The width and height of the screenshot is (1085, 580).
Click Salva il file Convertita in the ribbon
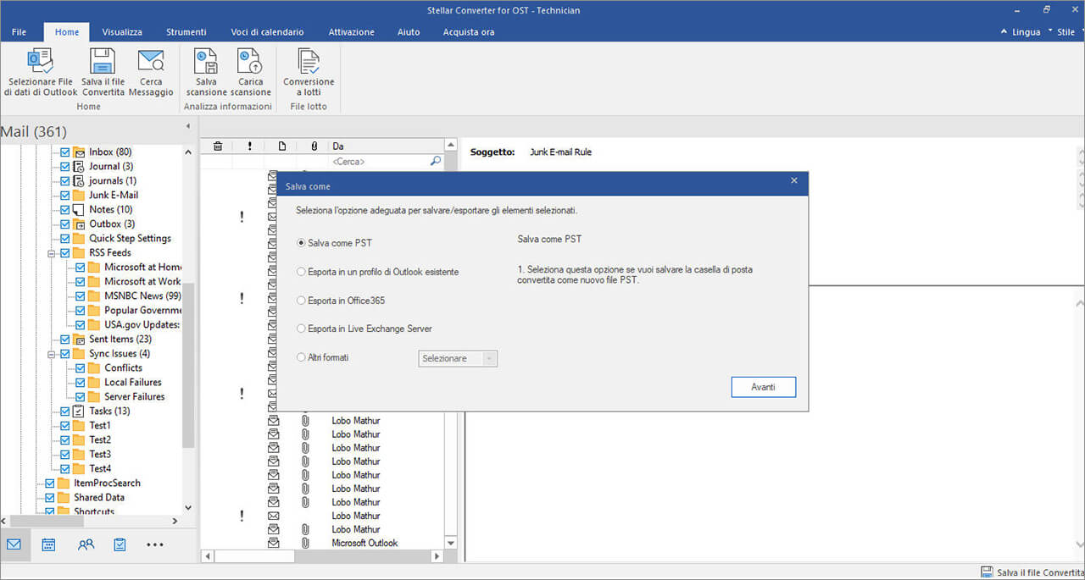[x=103, y=73]
